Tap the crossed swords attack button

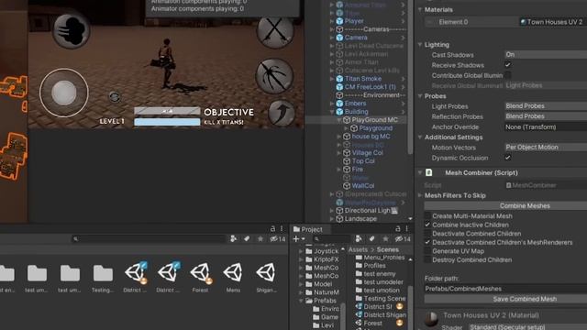point(275,31)
